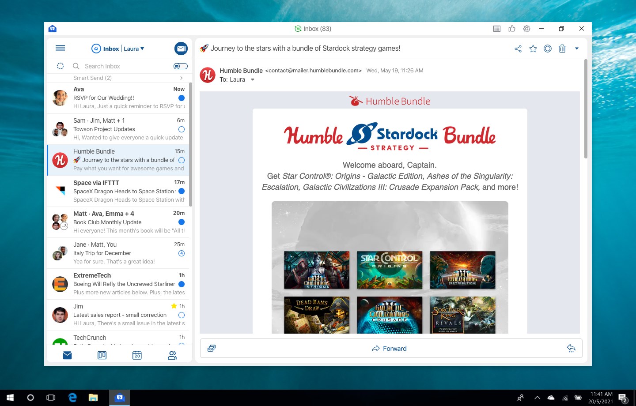The image size is (636, 406).
Task: Open Windows Start menu
Action: pyautogui.click(x=10, y=398)
